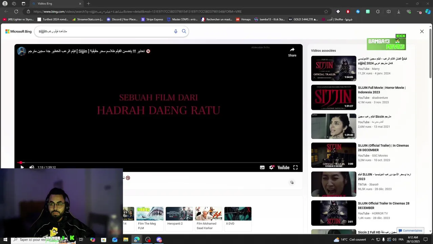Open the 1:54:05 Sijjin Arabic video thumbnail
The height and width of the screenshot is (244, 433).
pyautogui.click(x=334, y=68)
